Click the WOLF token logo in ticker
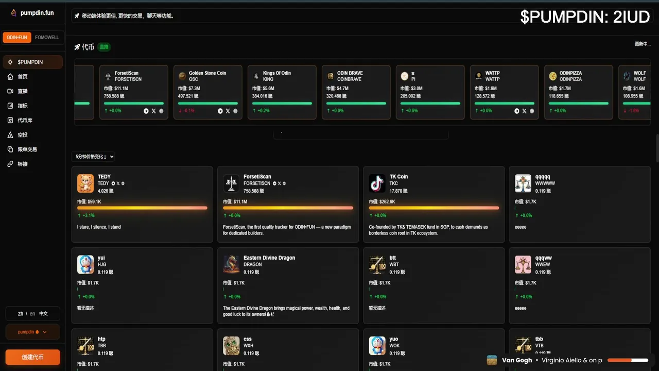This screenshot has width=659, height=371. (627, 76)
